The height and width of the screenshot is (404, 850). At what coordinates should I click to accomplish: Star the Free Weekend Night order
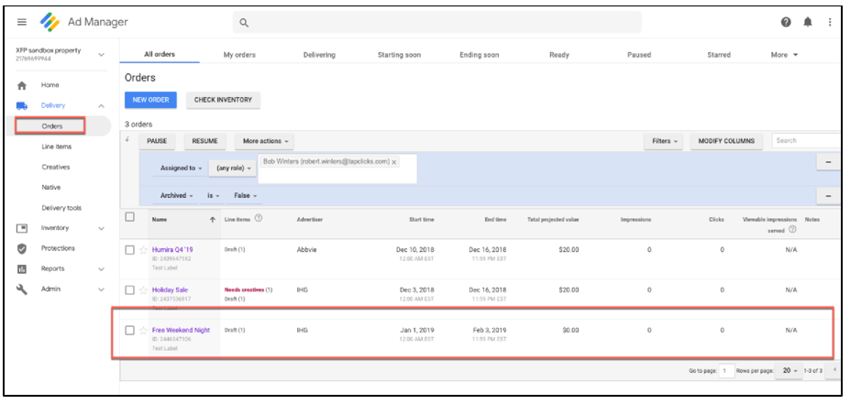143,331
